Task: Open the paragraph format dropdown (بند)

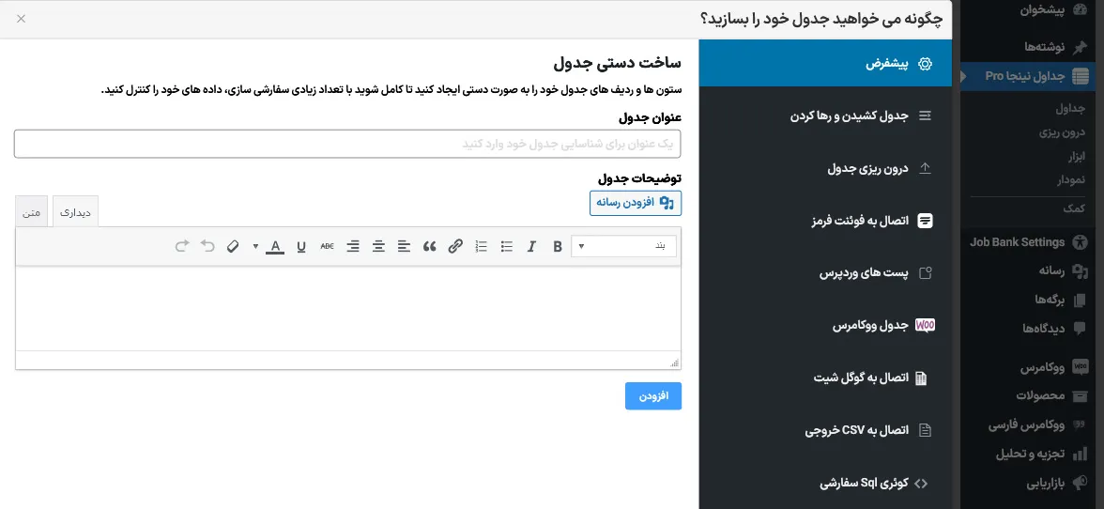Action: (623, 246)
